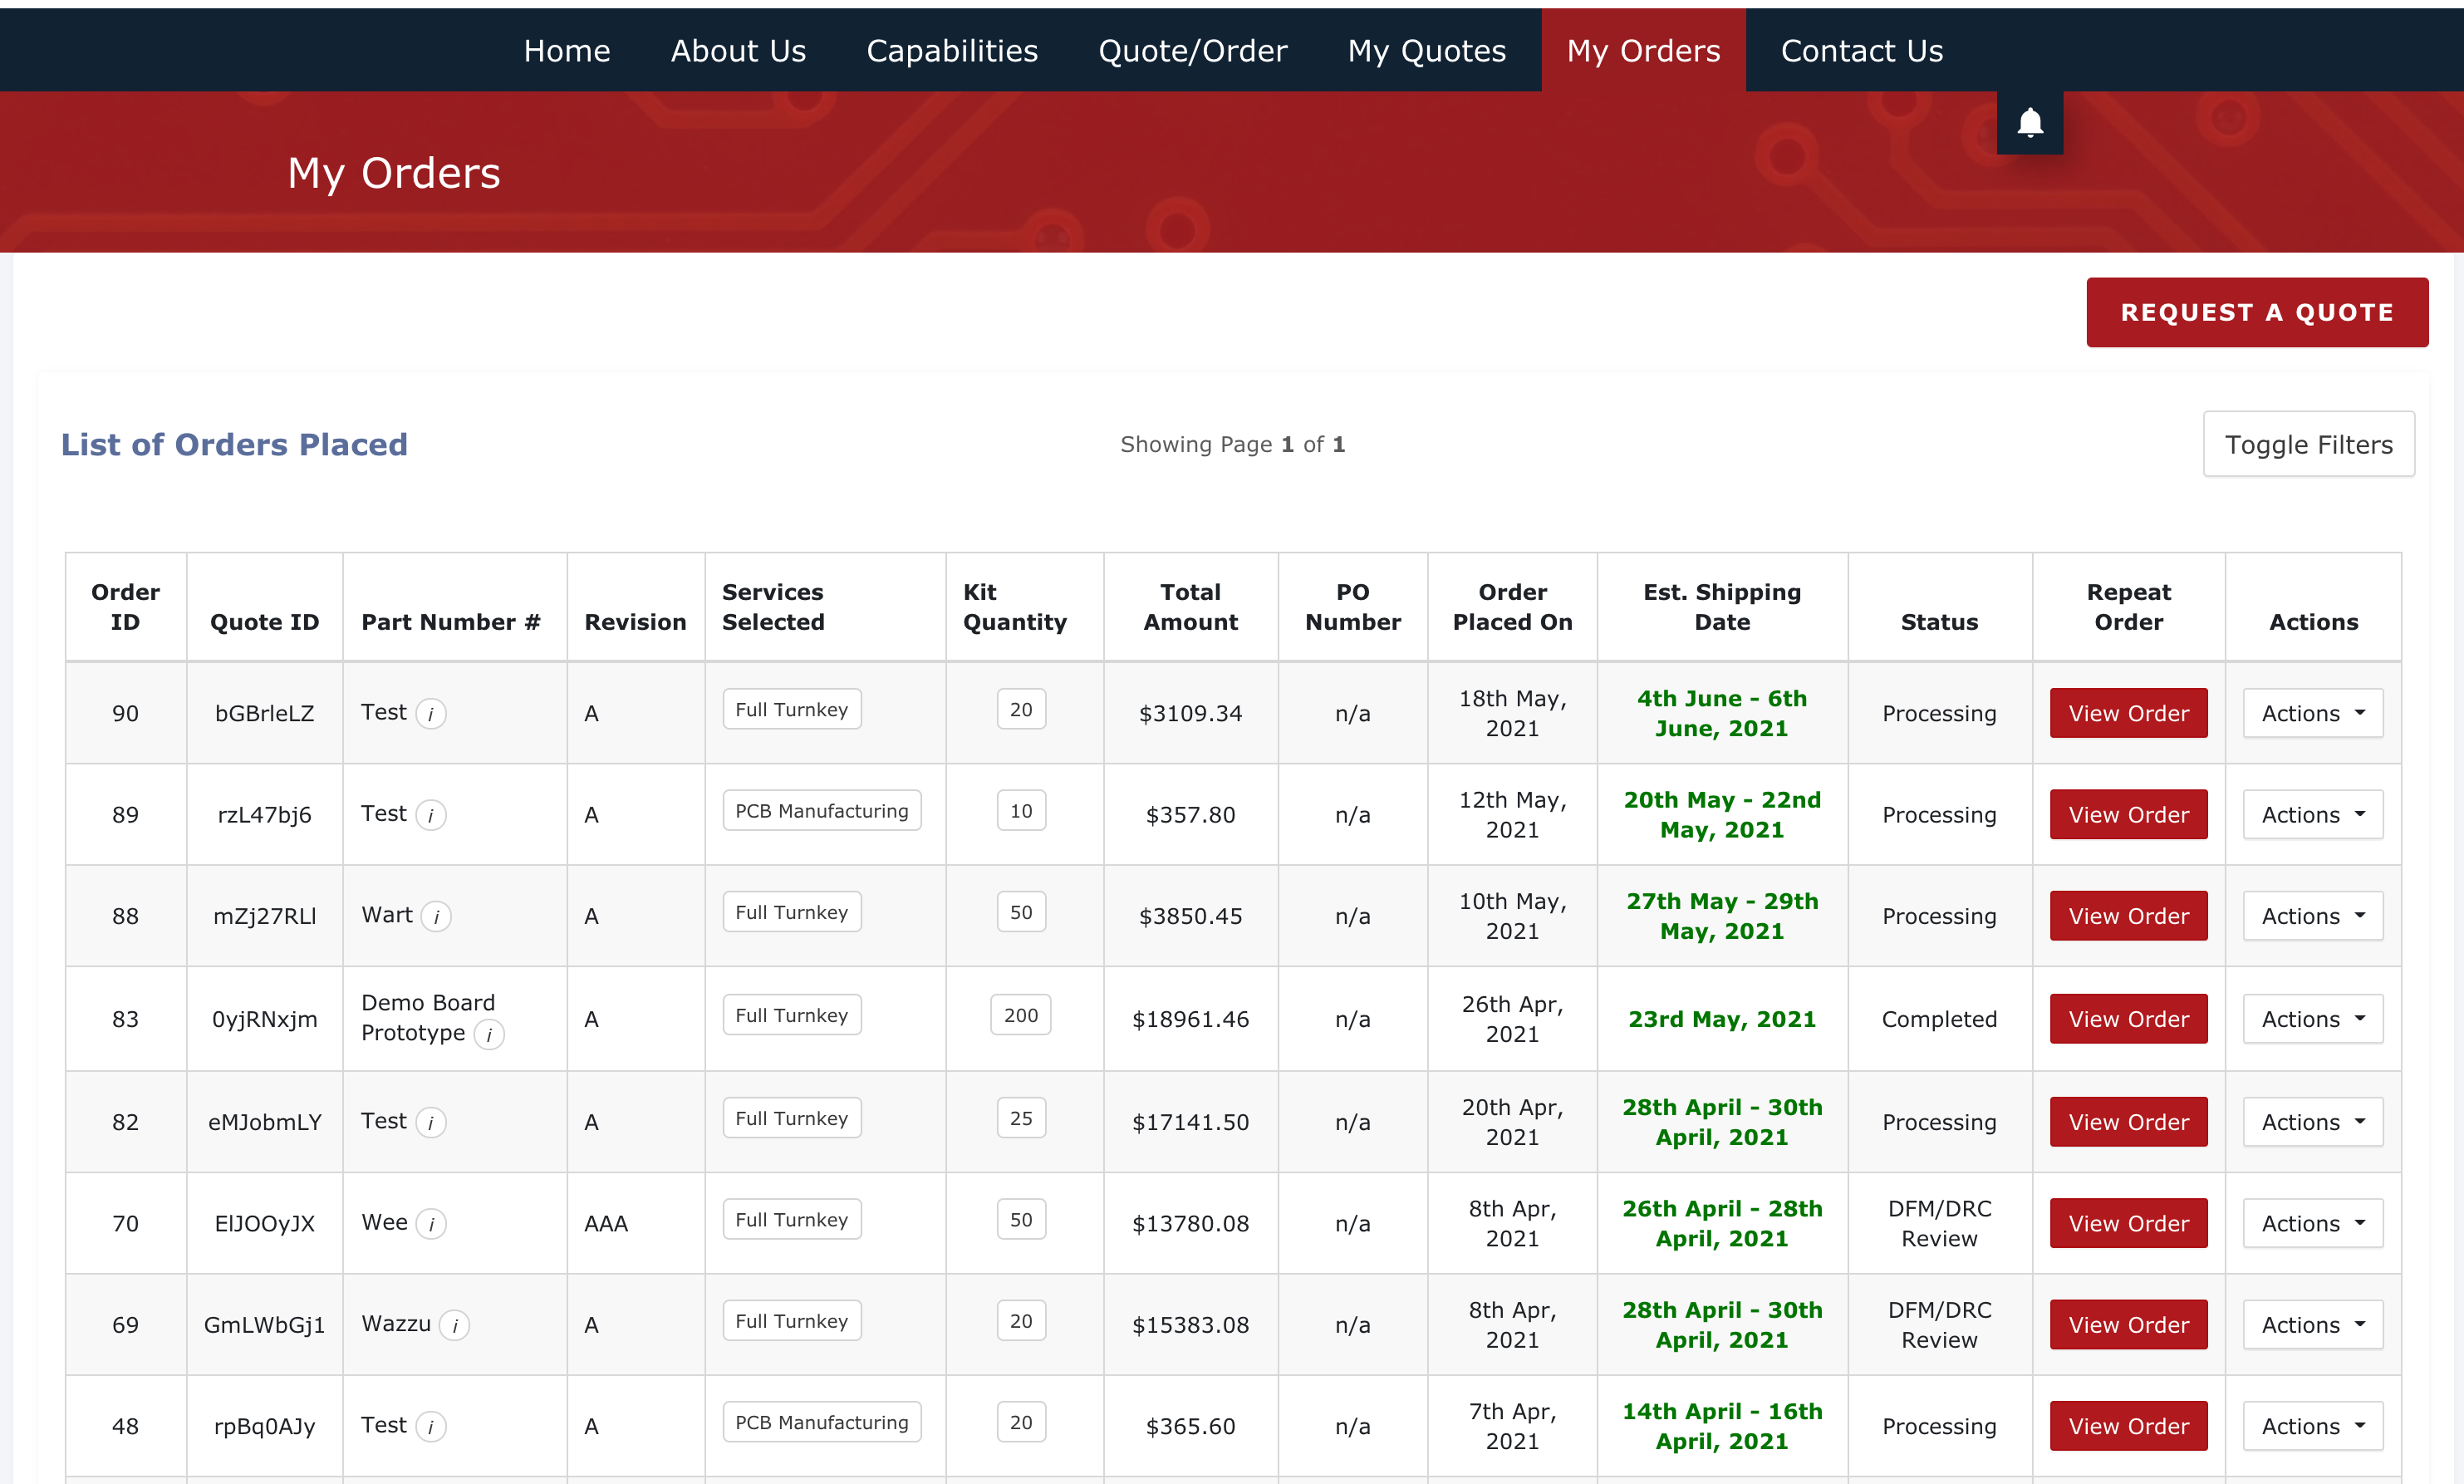
Task: Click View Order button for Order 90
Action: (2128, 713)
